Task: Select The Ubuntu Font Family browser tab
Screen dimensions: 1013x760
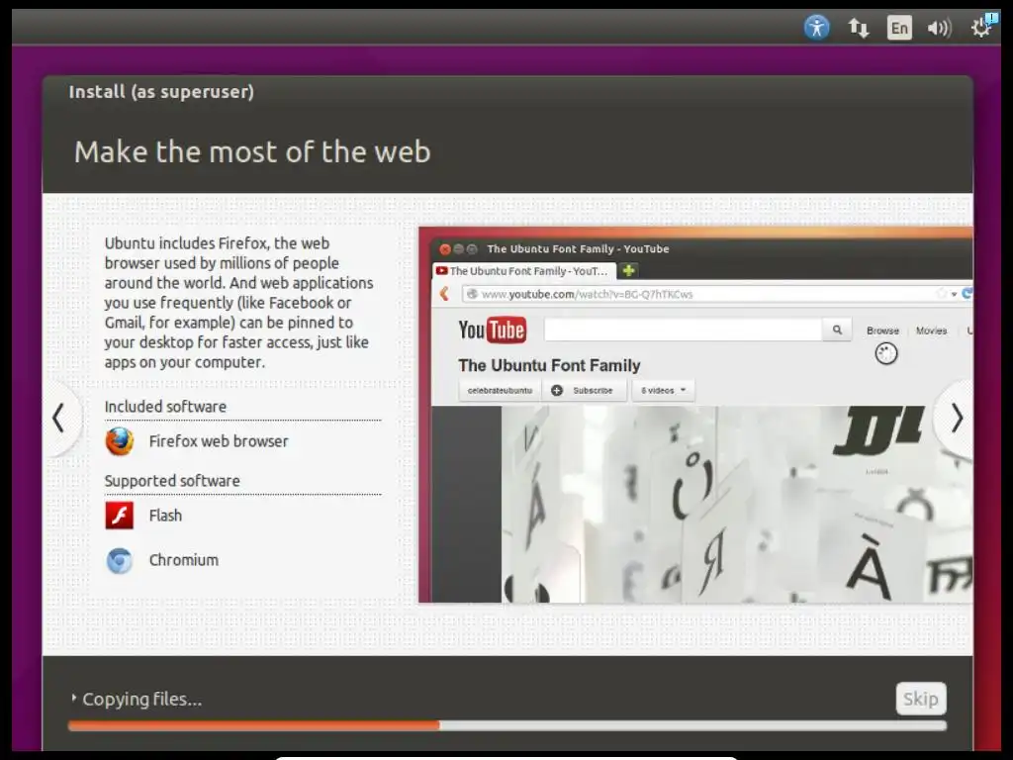Action: (523, 271)
